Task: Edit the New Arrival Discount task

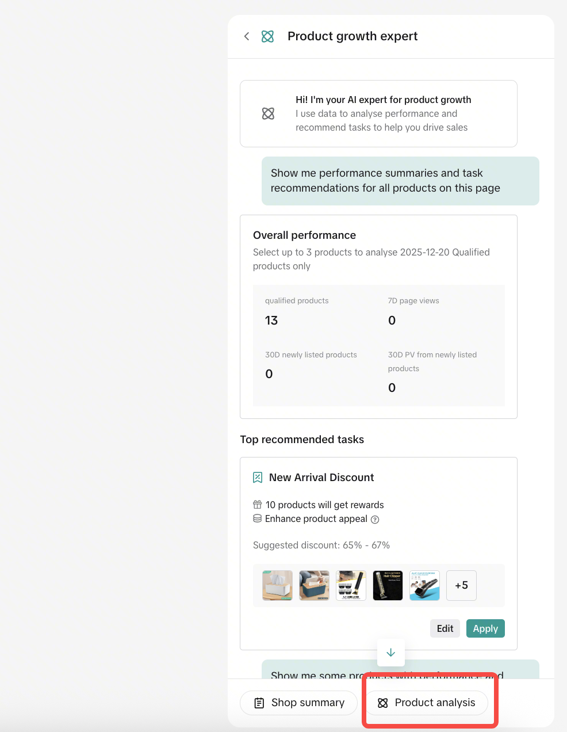Action: [x=445, y=628]
